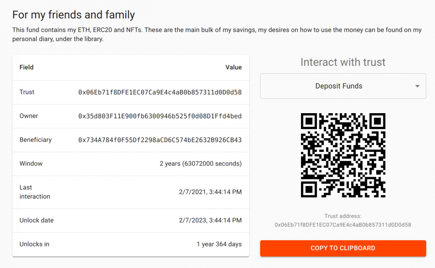435x268 pixels.
Task: Open the Deposit Funds dropdown arrow
Action: (417, 86)
